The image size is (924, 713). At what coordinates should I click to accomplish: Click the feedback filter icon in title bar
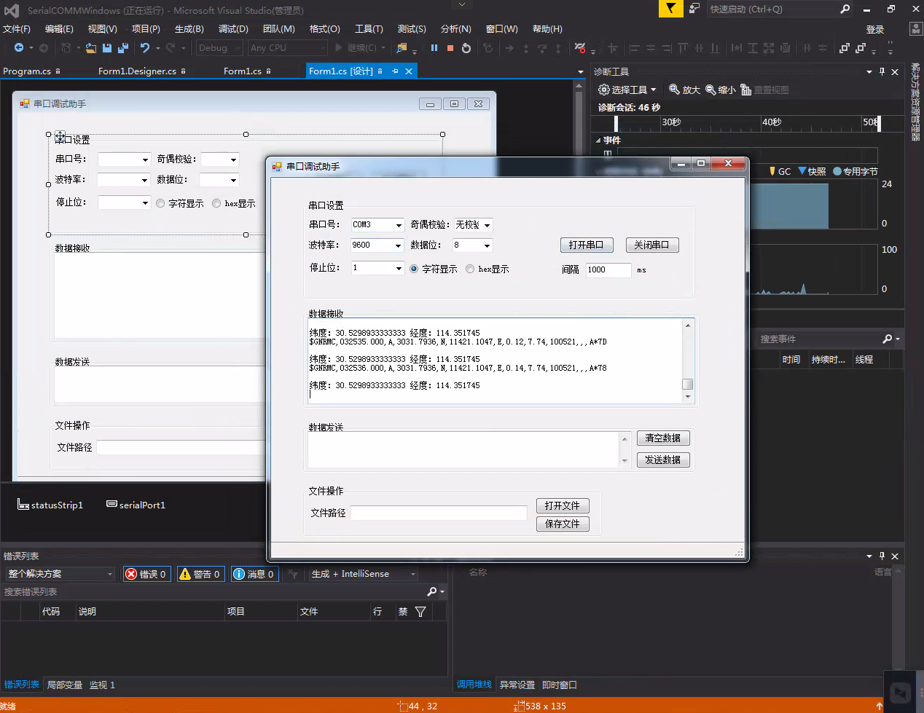click(670, 9)
